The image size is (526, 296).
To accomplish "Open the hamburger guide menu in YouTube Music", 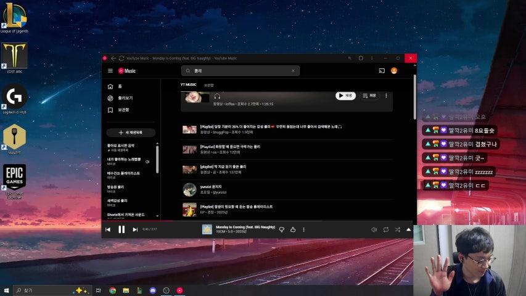I will point(110,71).
